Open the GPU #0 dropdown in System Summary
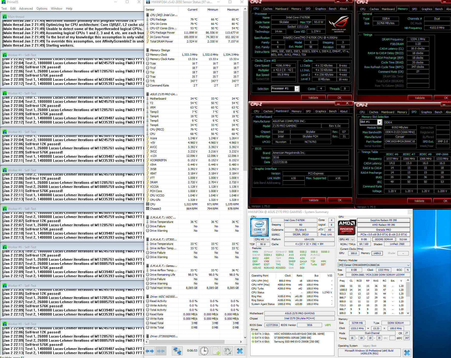451x358 pixels. [347, 239]
